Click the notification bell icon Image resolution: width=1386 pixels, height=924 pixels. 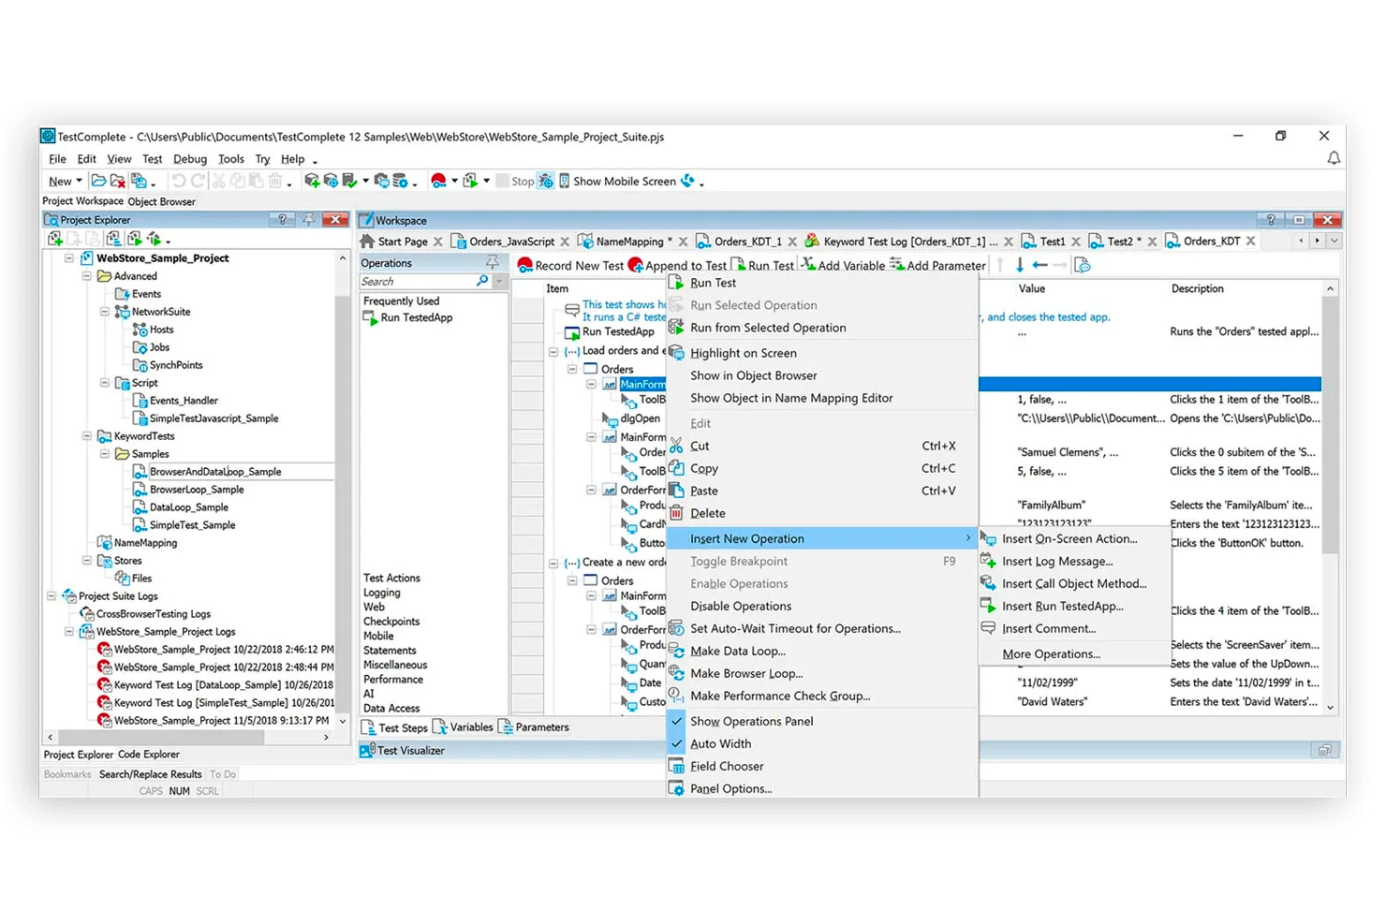click(1334, 158)
